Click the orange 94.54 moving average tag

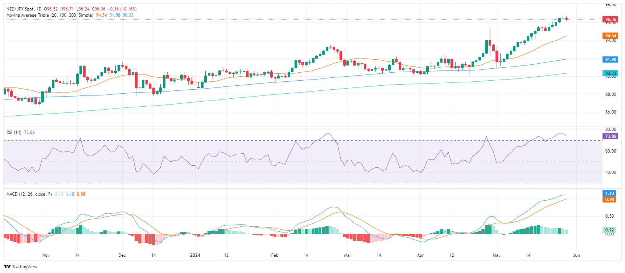(610, 36)
